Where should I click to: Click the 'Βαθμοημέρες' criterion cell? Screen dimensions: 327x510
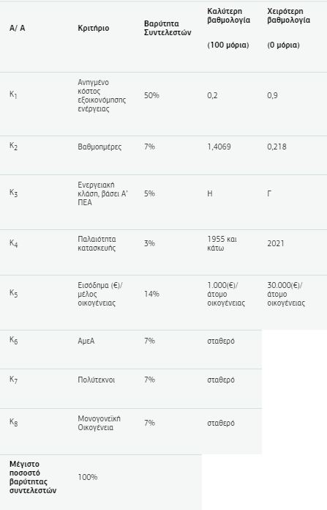(x=99, y=147)
